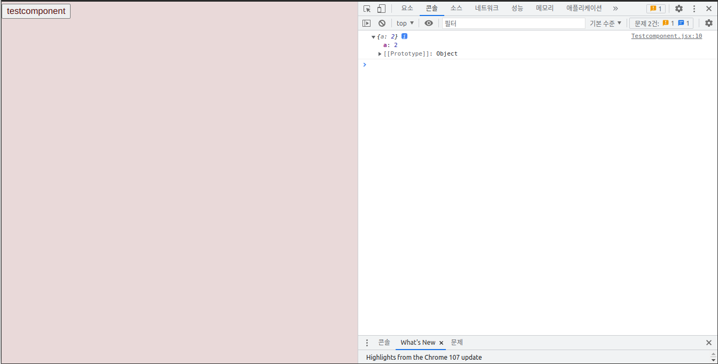Screen dimensions: 718x364
Task: Open the 요소 (Elements) tab
Action: 407,8
